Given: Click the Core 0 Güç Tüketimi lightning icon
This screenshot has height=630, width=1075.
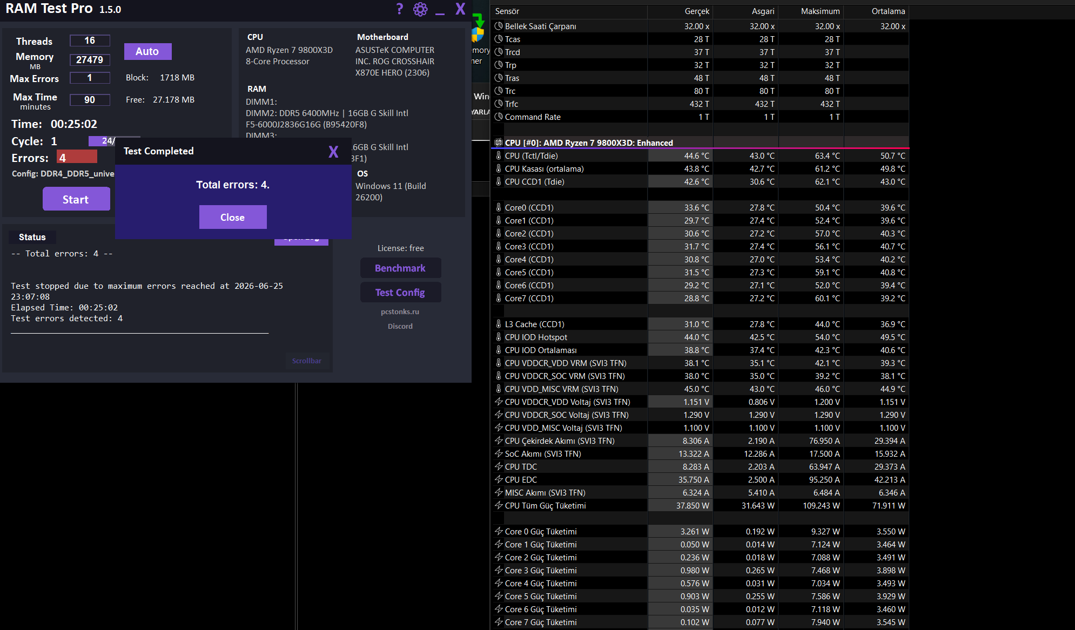Looking at the screenshot, I should pos(499,531).
